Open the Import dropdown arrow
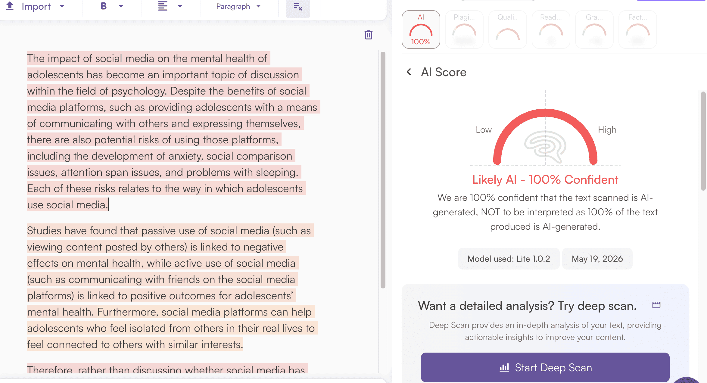This screenshot has width=707, height=383. coord(62,6)
